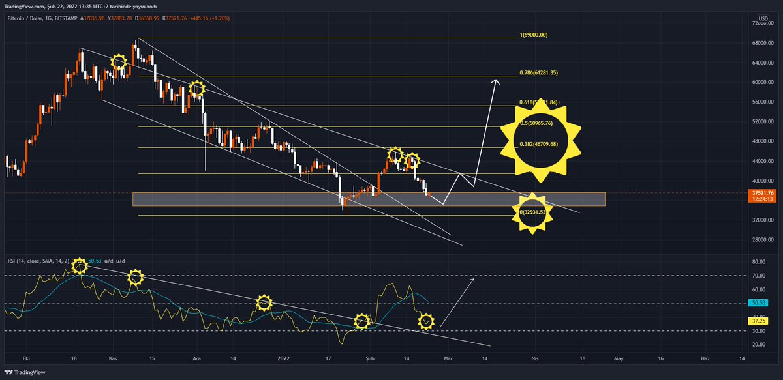The width and height of the screenshot is (783, 380).
Task: Select the Fibonacci label 0.382(46709.68)
Action: (x=539, y=143)
